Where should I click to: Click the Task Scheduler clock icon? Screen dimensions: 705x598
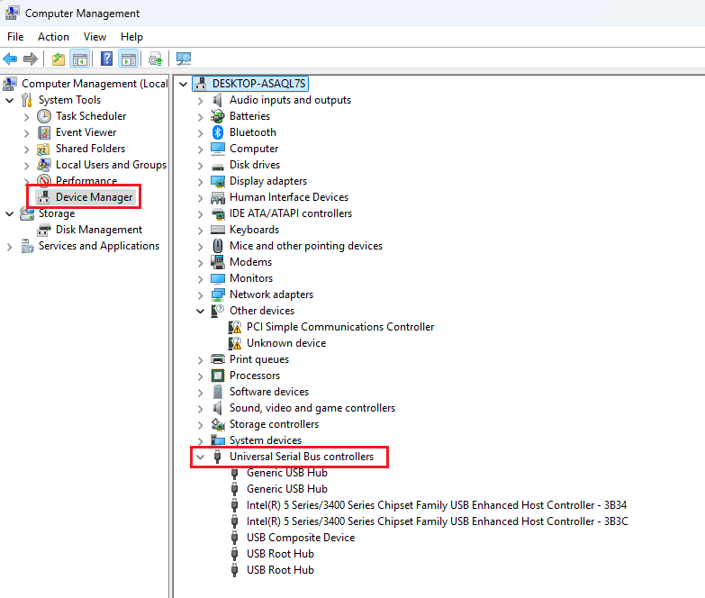point(44,116)
